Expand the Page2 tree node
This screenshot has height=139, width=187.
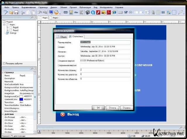7,30
